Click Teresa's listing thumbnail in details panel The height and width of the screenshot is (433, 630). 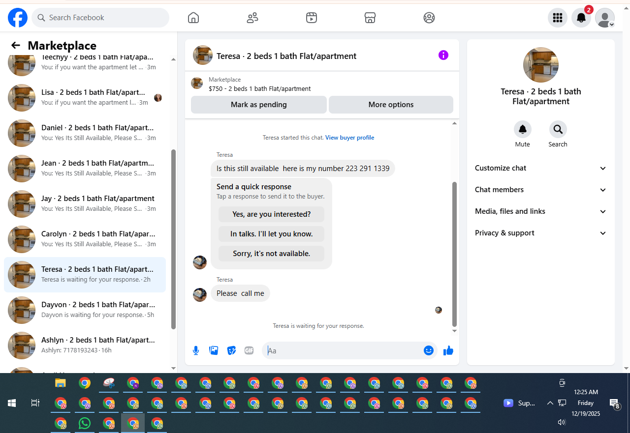pos(541,65)
